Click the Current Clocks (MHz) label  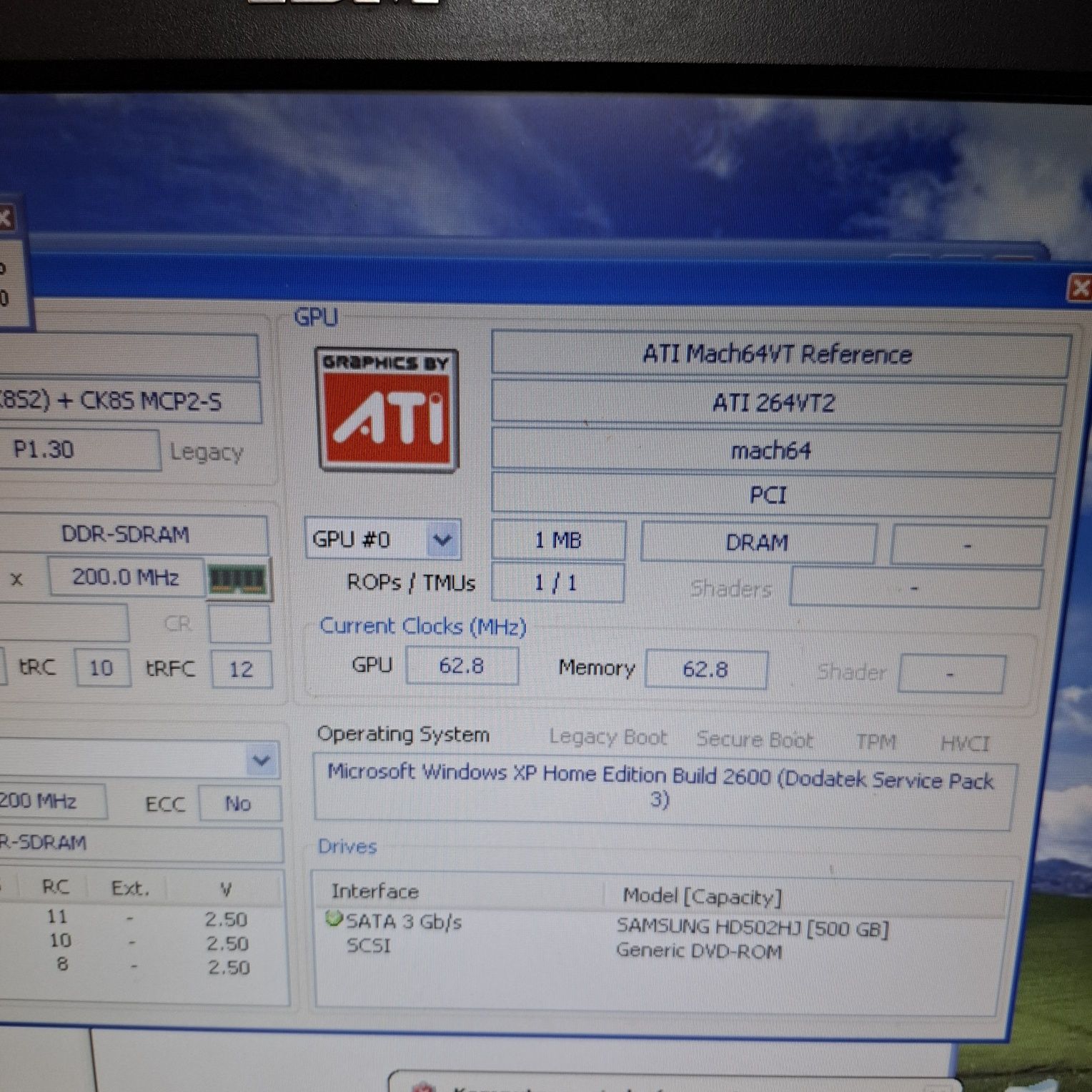[423, 626]
